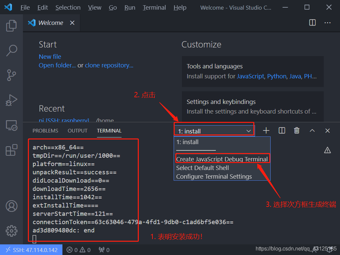The image size is (340, 255).
Task: Open the Run and Debug view
Action: [11, 100]
